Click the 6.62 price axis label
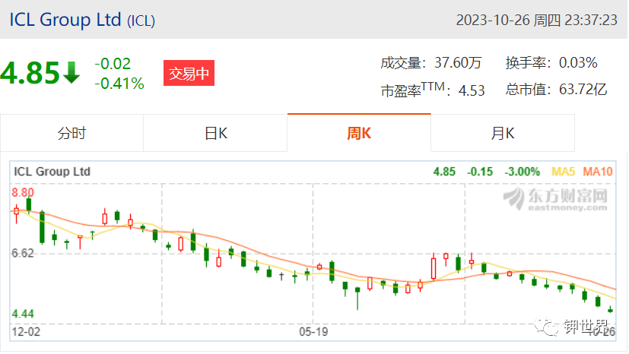This screenshot has width=629, height=354. (x=23, y=253)
